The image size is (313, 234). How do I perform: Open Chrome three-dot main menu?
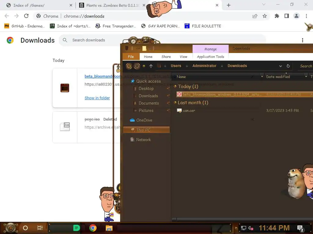[306, 16]
